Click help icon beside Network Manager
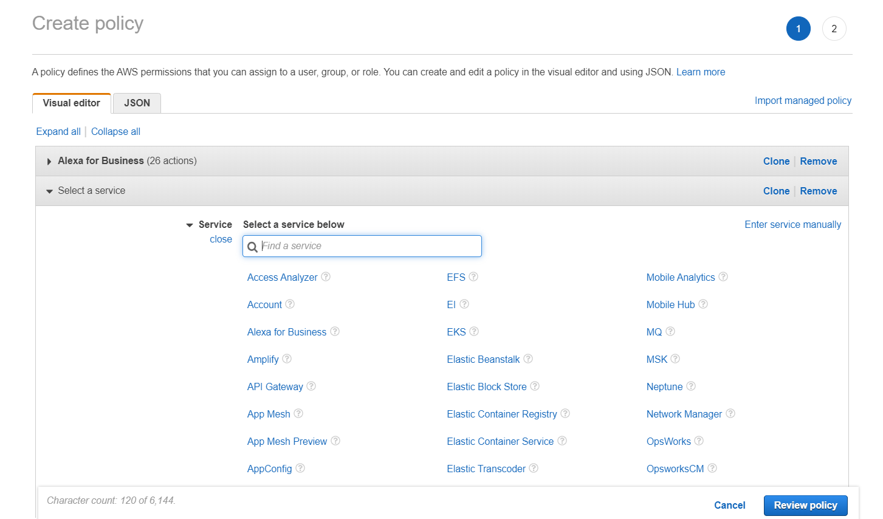Screen dimensions: 883x519 pyautogui.click(x=730, y=413)
